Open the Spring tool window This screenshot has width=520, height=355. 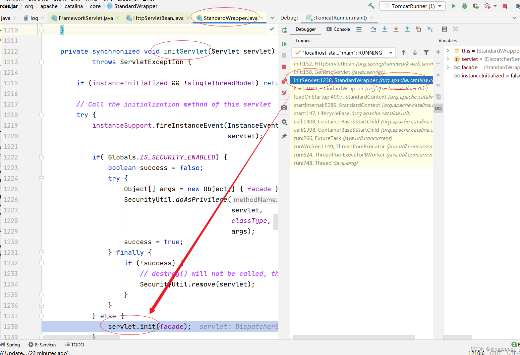(x=10, y=344)
